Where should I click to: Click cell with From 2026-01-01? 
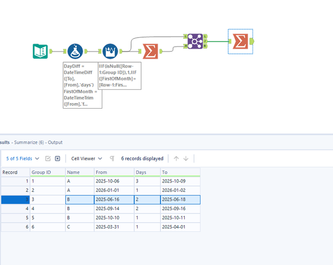point(114,190)
